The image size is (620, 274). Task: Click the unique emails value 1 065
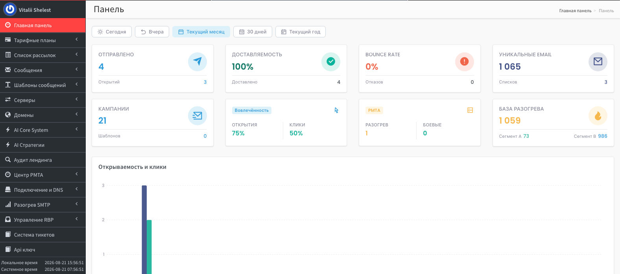click(x=510, y=67)
